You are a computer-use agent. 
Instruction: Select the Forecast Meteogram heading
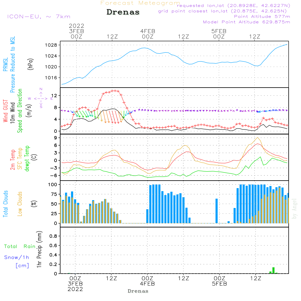click(x=140, y=3)
